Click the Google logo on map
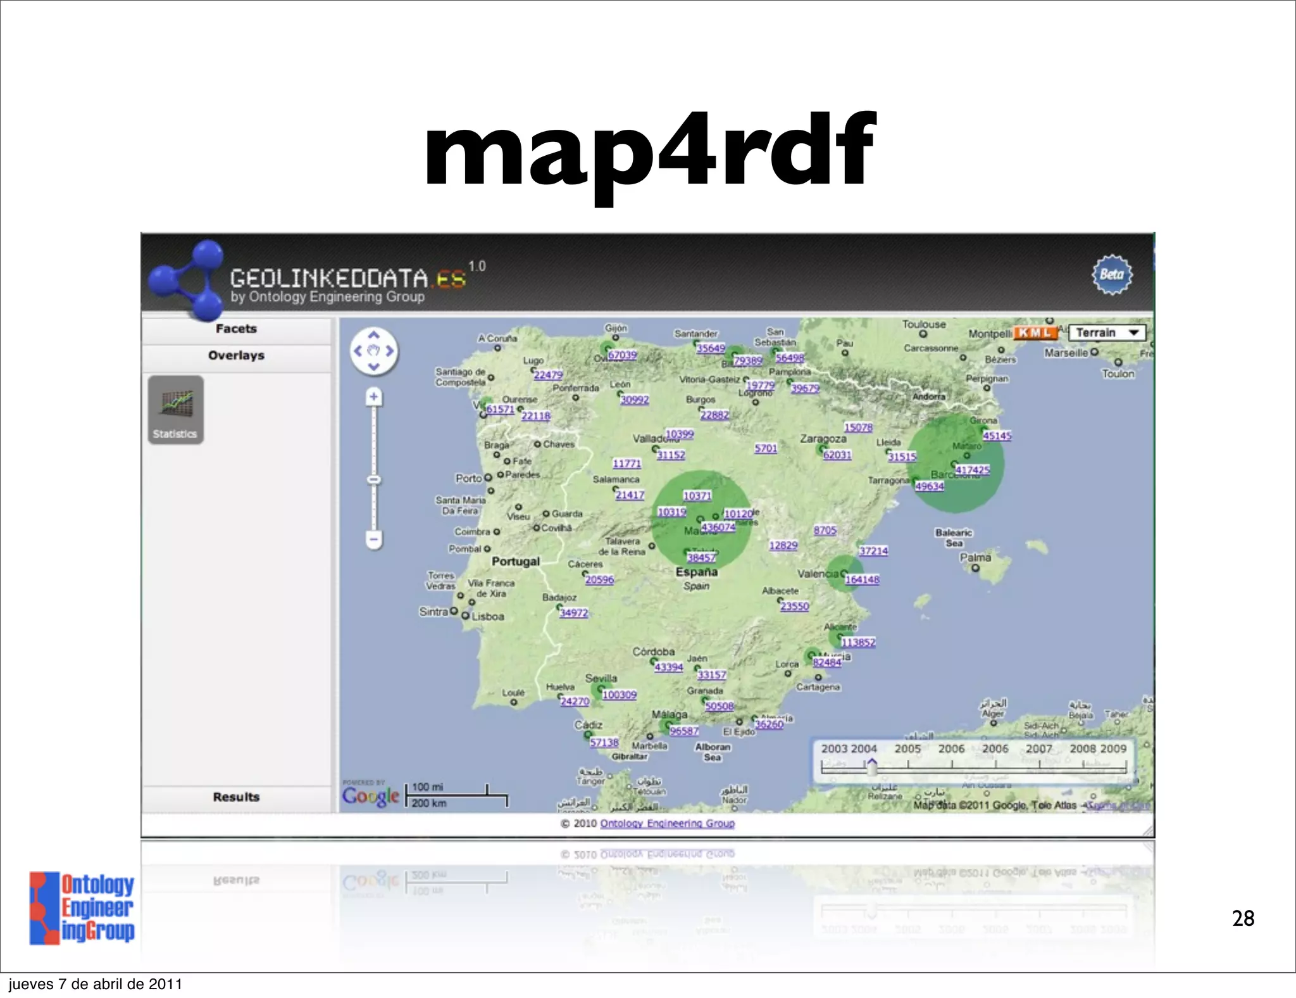Viewport: 1296px width, 998px height. (371, 796)
